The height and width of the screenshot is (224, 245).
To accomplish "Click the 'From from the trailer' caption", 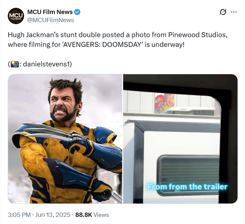I will 187,187.
